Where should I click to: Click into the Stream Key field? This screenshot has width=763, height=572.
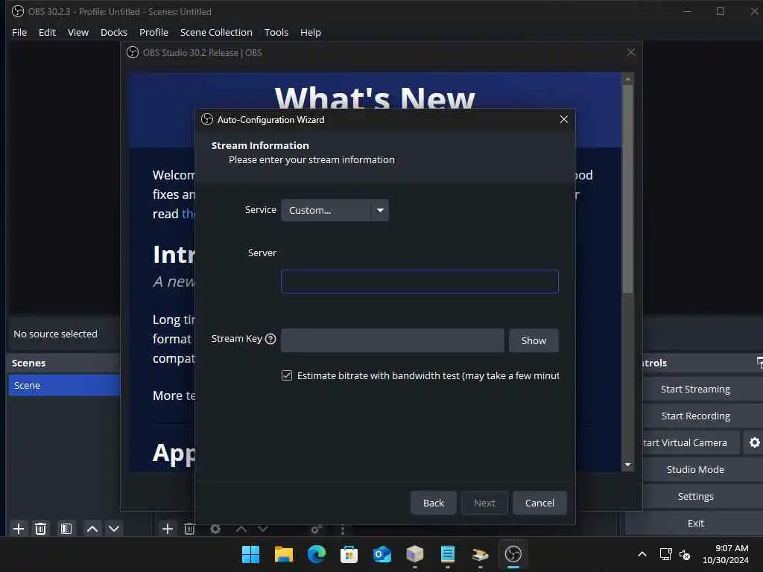click(392, 340)
